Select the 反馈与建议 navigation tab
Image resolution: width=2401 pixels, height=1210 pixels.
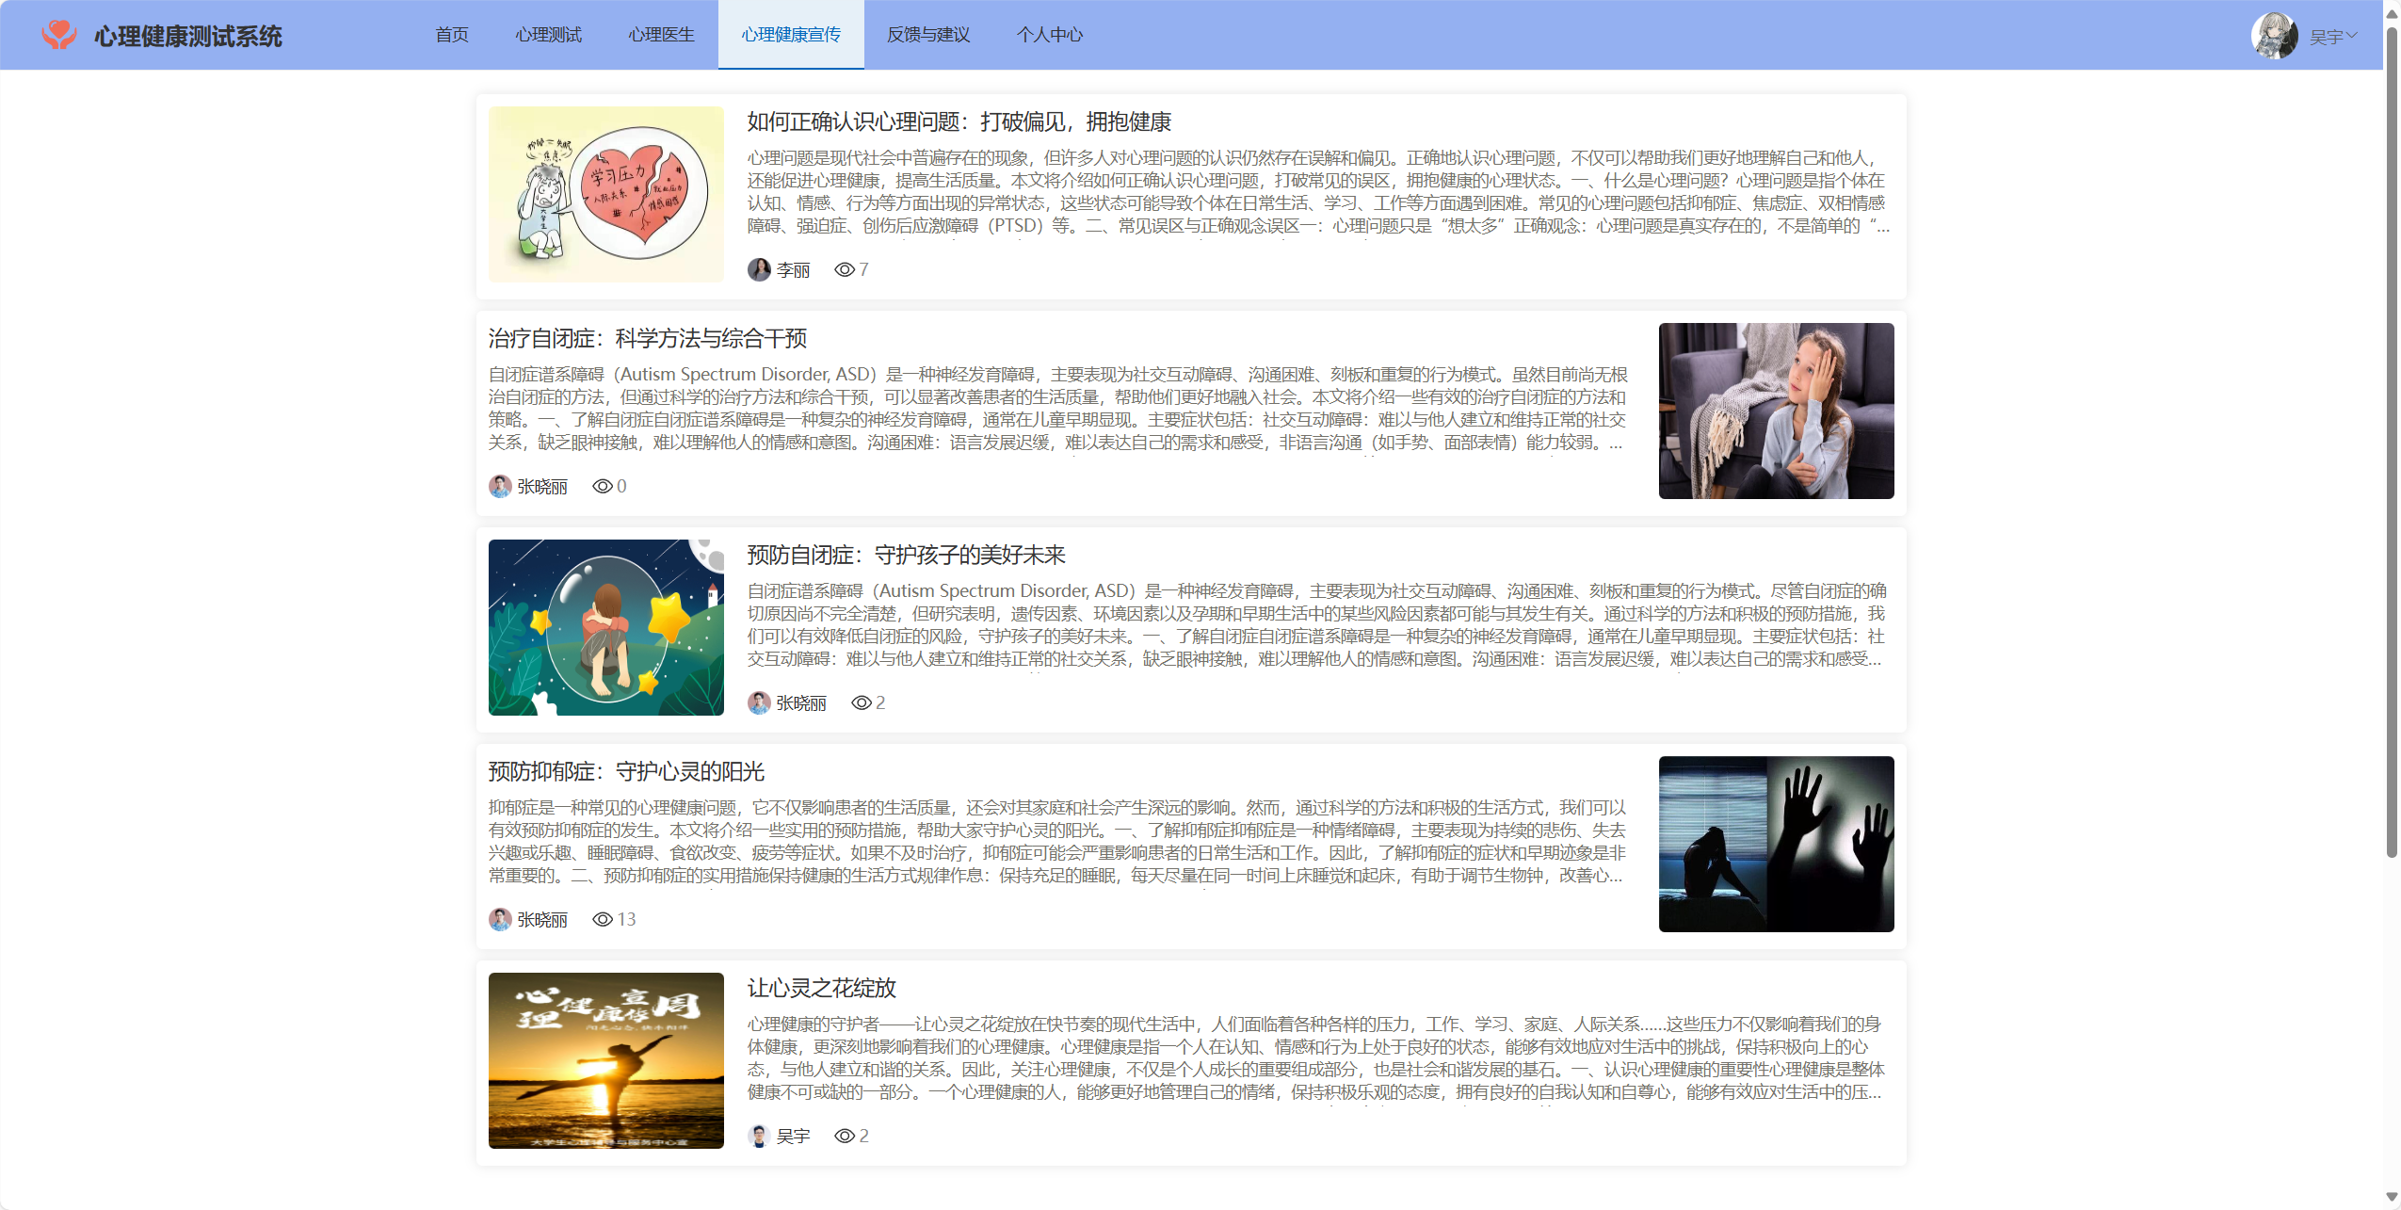(x=927, y=35)
